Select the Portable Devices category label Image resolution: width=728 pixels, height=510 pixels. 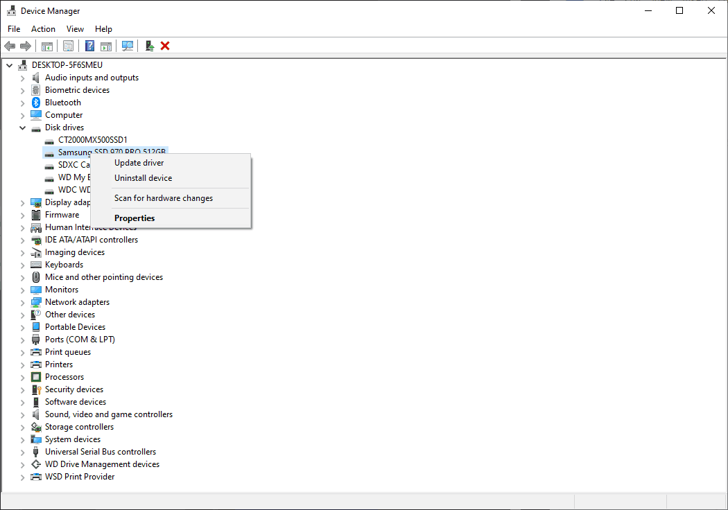[x=75, y=327]
